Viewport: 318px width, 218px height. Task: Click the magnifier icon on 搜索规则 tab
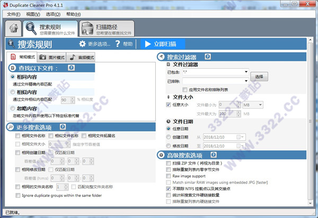tap(31, 29)
